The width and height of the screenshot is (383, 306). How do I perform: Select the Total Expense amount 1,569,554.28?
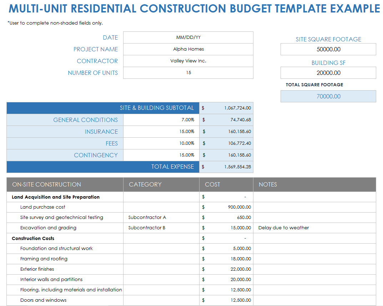coord(226,167)
